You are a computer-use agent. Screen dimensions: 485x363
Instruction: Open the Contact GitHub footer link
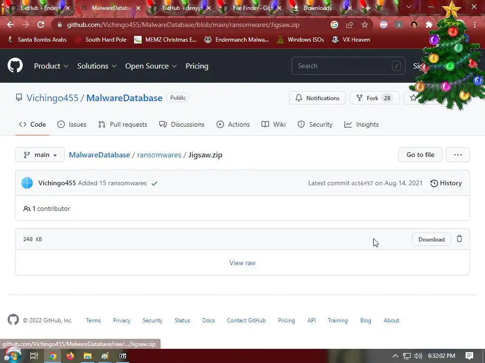pyautogui.click(x=246, y=320)
